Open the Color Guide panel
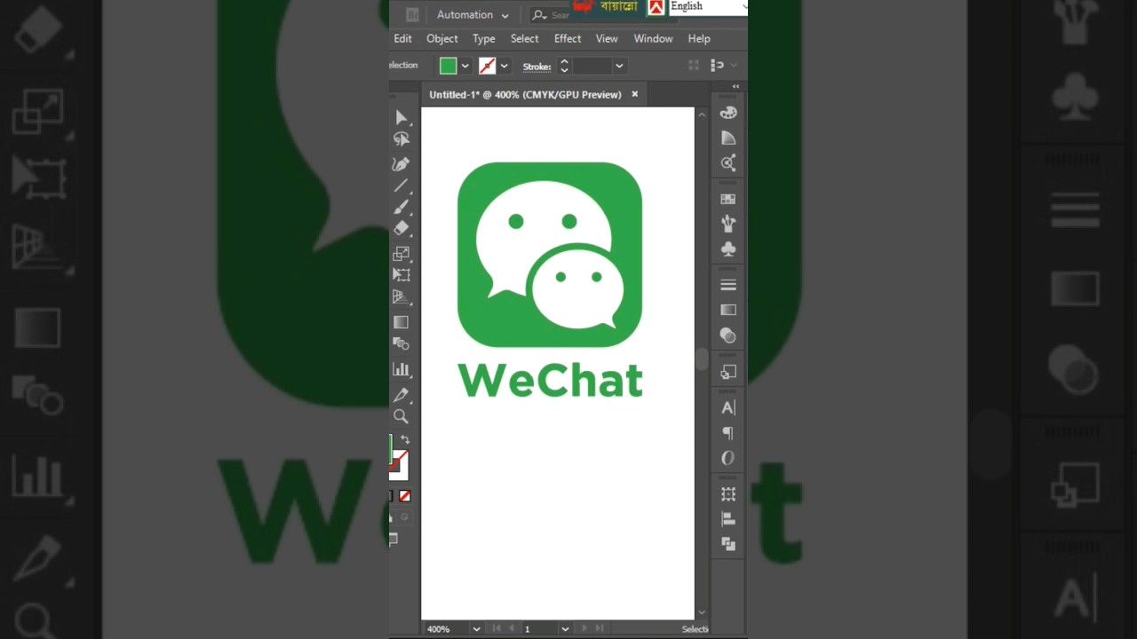 coord(728,138)
